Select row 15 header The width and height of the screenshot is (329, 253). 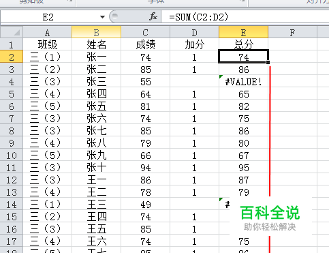click(x=12, y=216)
